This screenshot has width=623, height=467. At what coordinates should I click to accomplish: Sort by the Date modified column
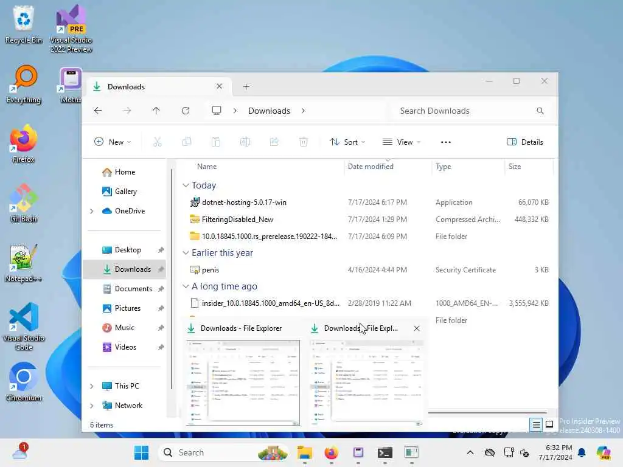pos(371,167)
